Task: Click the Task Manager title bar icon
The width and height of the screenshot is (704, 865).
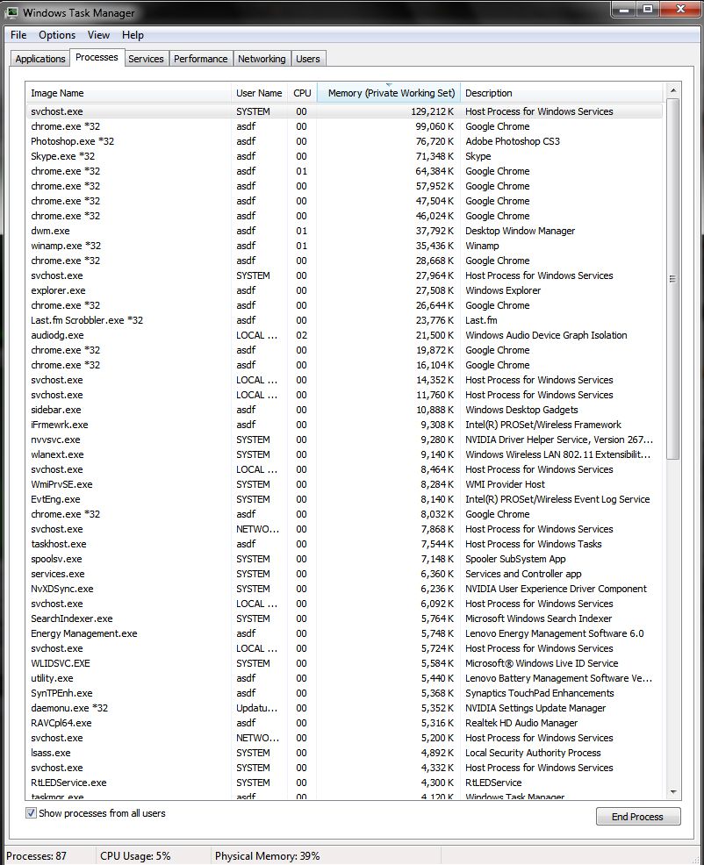Action: [11, 12]
